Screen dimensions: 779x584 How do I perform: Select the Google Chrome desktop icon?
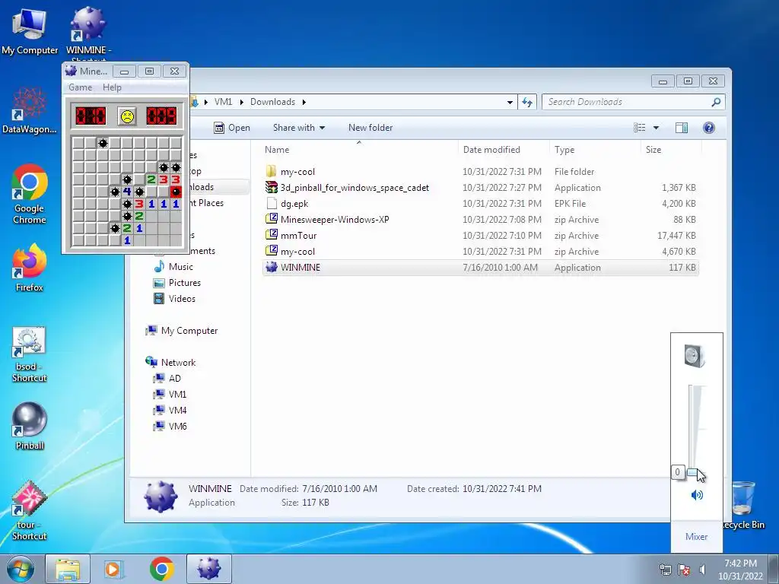click(30, 194)
